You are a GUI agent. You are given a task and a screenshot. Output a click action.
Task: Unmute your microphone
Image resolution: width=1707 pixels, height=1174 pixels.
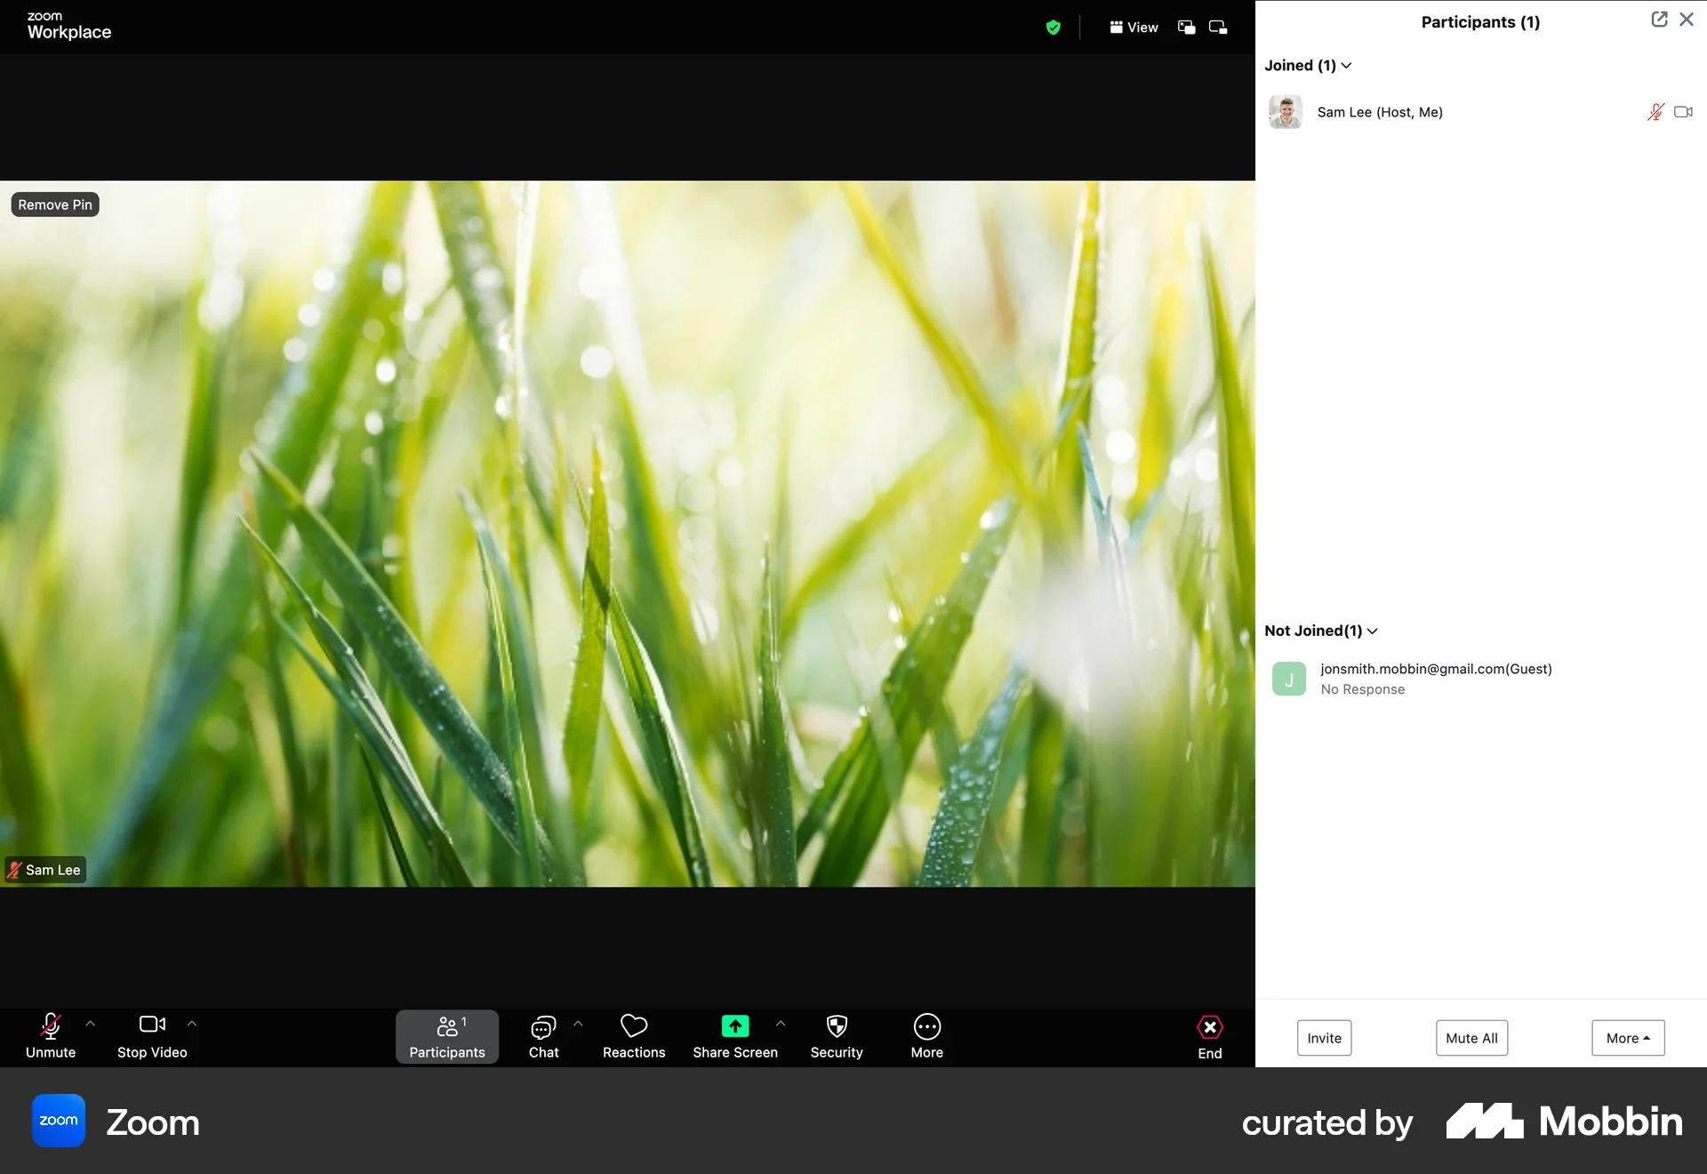pos(51,1036)
